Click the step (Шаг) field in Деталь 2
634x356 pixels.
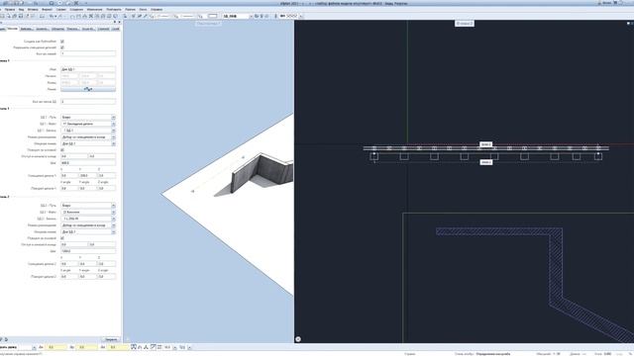(x=88, y=251)
